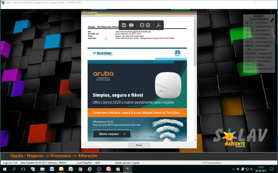This screenshot has height=173, width=278.
Task: Open the computer/network taskbar icon next to Task View
Action: [x=33, y=169]
